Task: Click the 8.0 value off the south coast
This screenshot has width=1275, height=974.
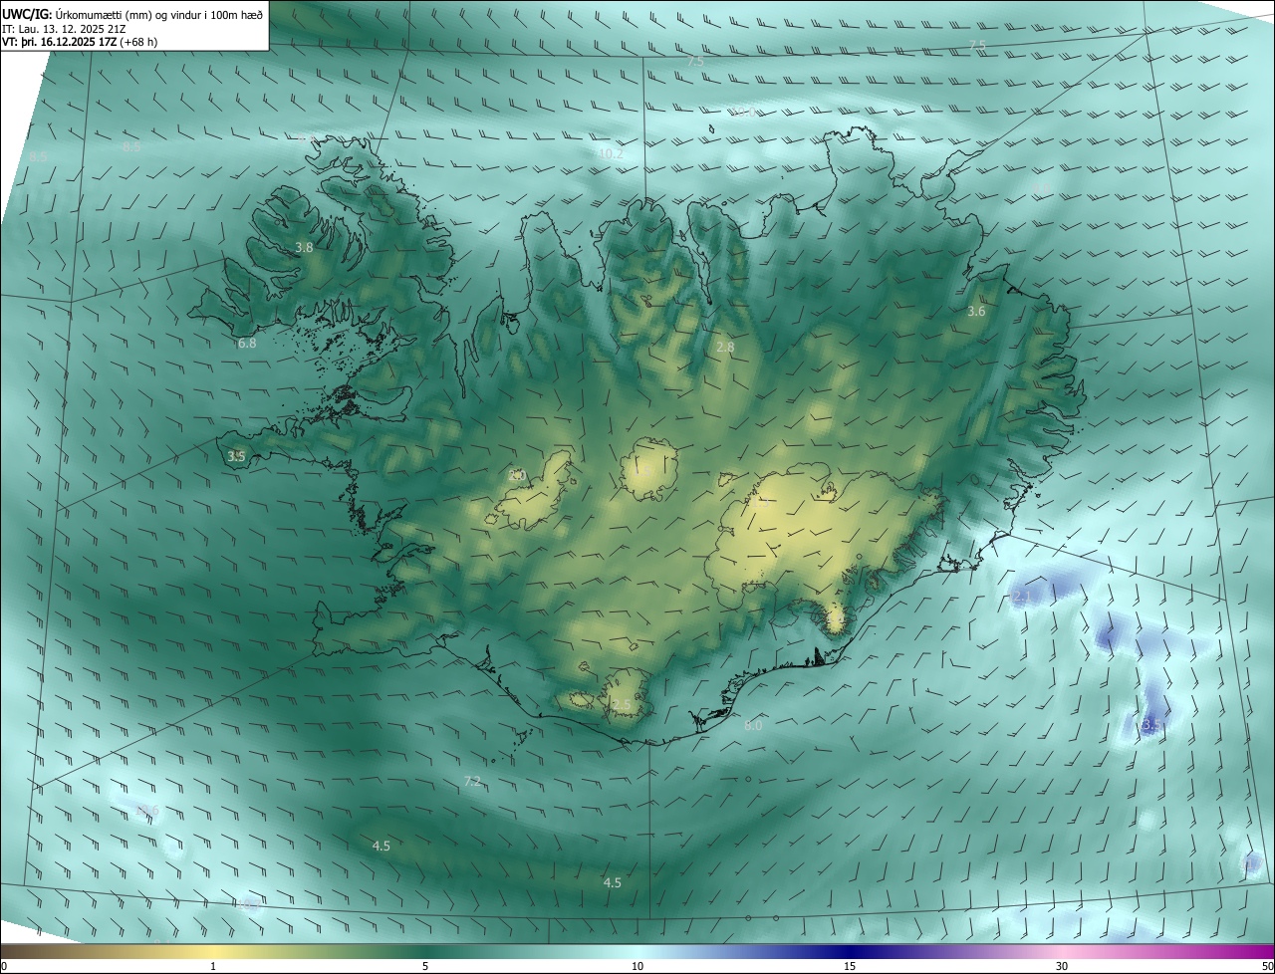Action: coord(753,725)
